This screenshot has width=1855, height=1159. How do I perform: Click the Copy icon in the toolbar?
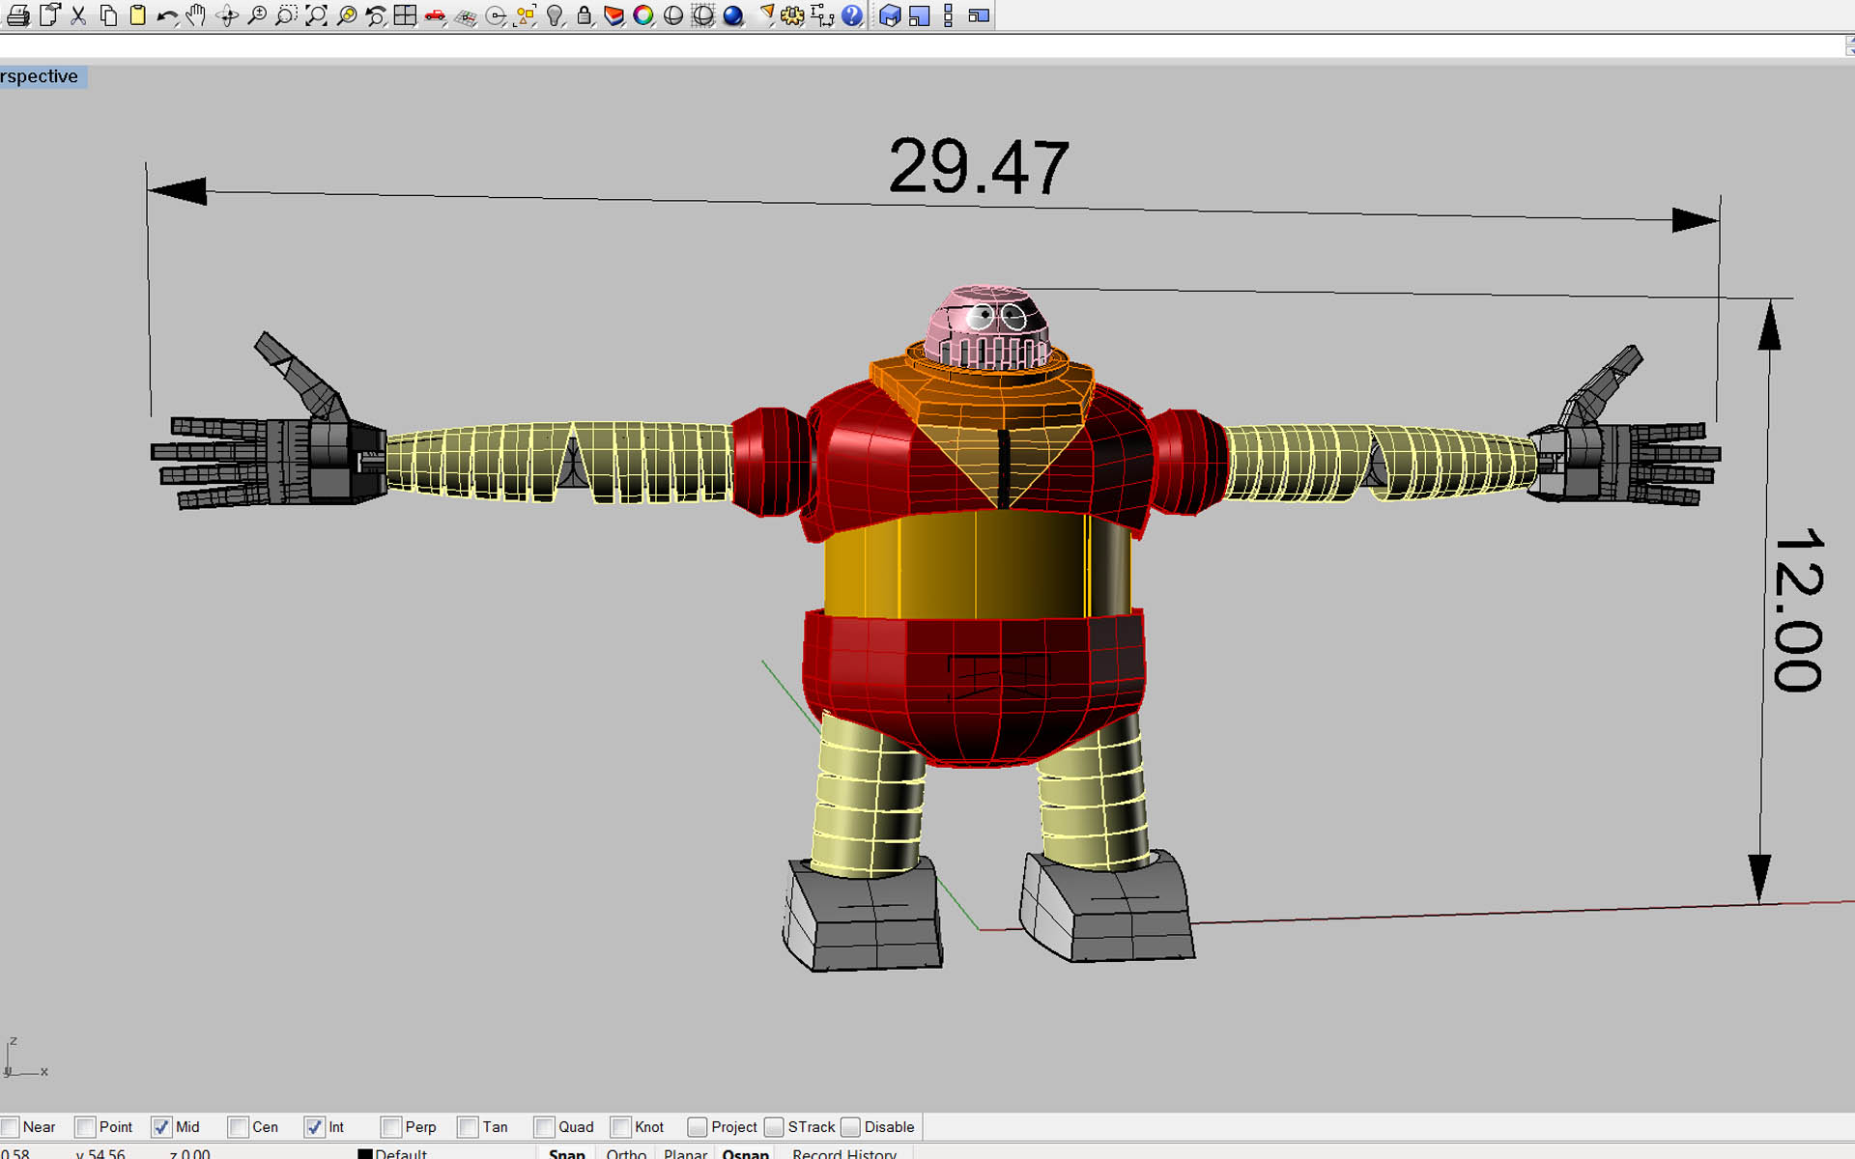pos(108,15)
